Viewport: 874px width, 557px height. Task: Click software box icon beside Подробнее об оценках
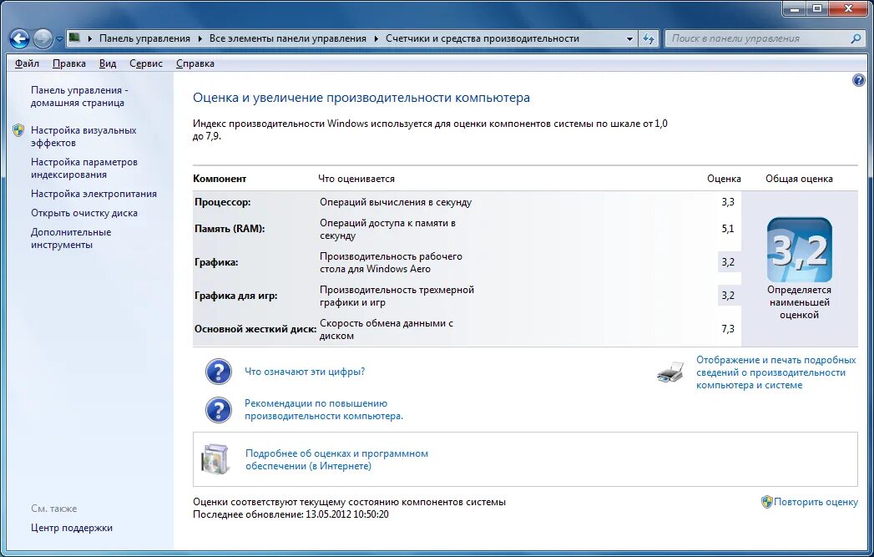pyautogui.click(x=215, y=459)
